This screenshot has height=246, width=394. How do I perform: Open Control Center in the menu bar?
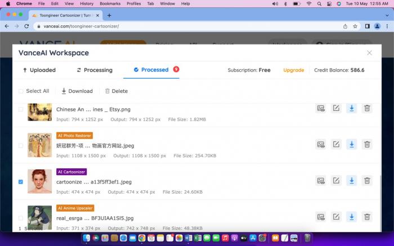(x=329, y=4)
